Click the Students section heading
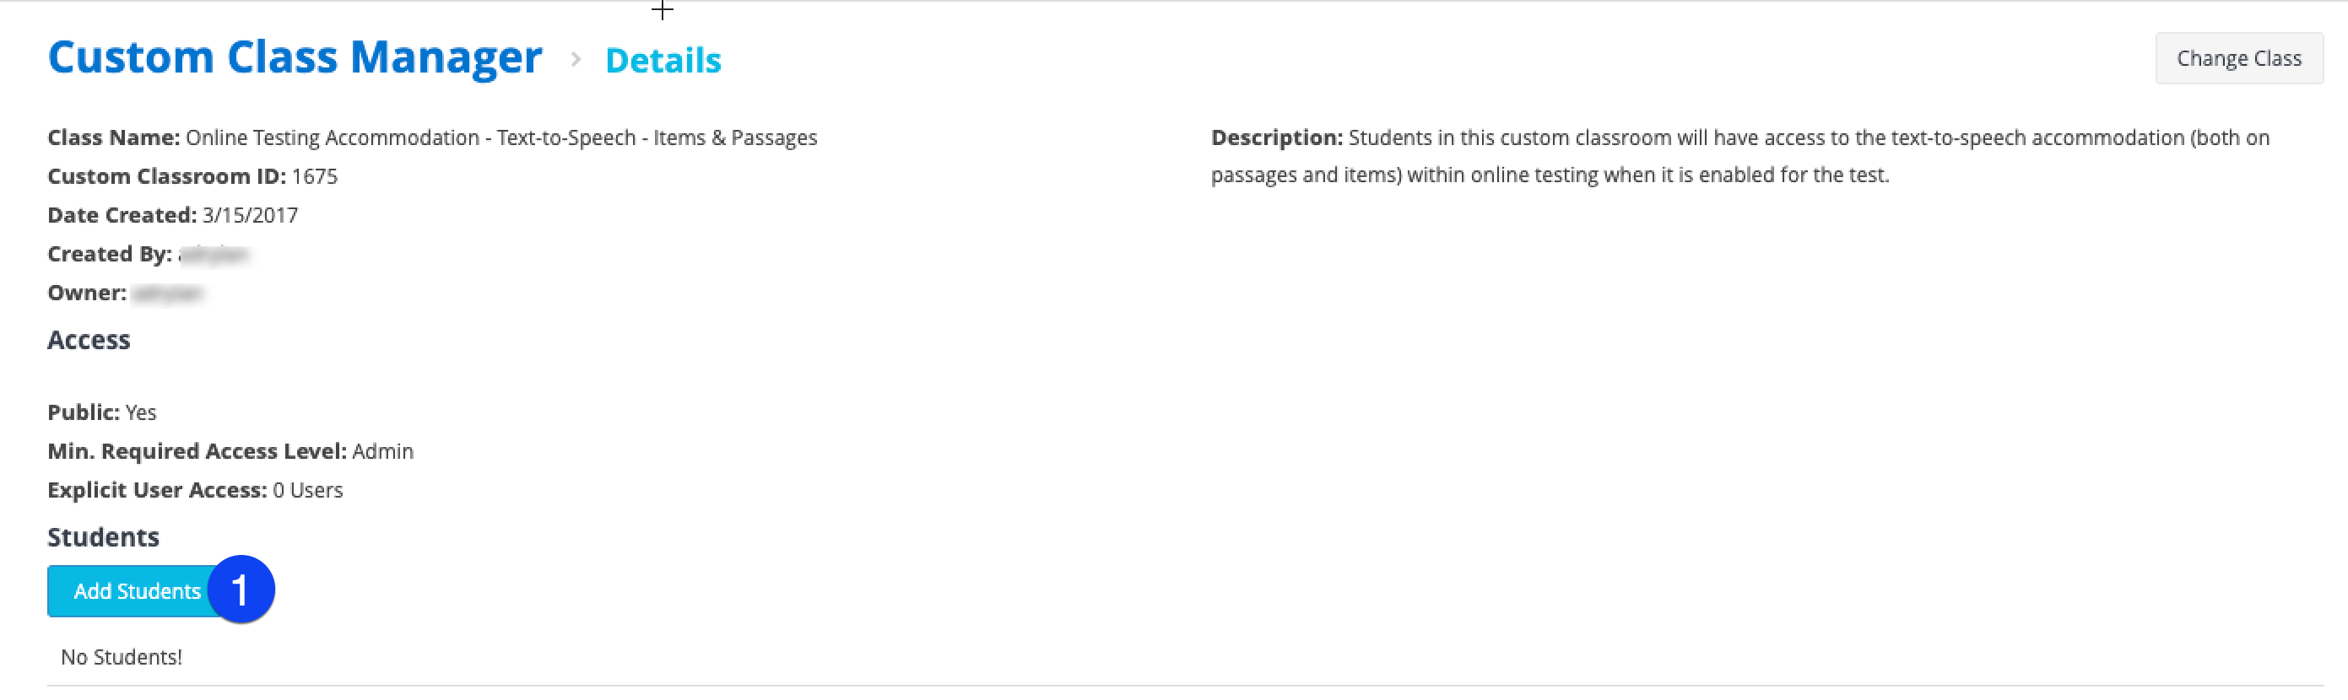The height and width of the screenshot is (700, 2348). coord(103,537)
